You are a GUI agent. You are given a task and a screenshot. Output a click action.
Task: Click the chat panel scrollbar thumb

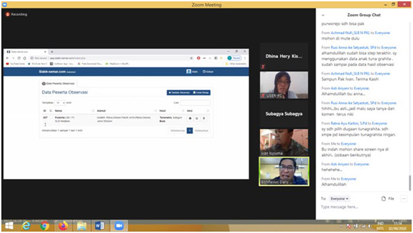pos(409,183)
